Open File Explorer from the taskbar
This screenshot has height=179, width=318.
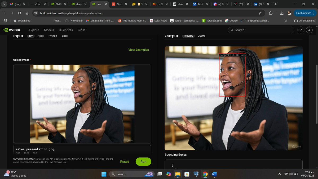[178, 174]
